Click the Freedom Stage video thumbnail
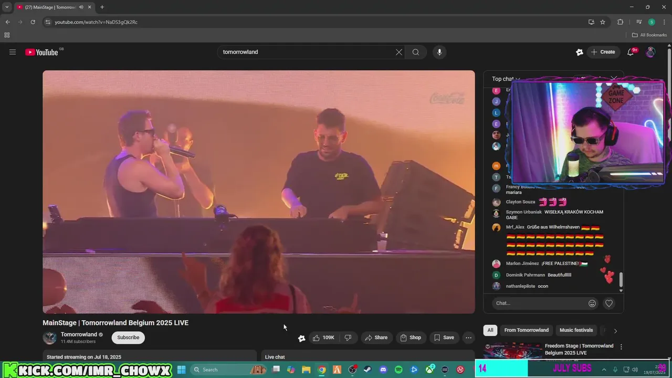This screenshot has height=378, width=672. (513, 352)
